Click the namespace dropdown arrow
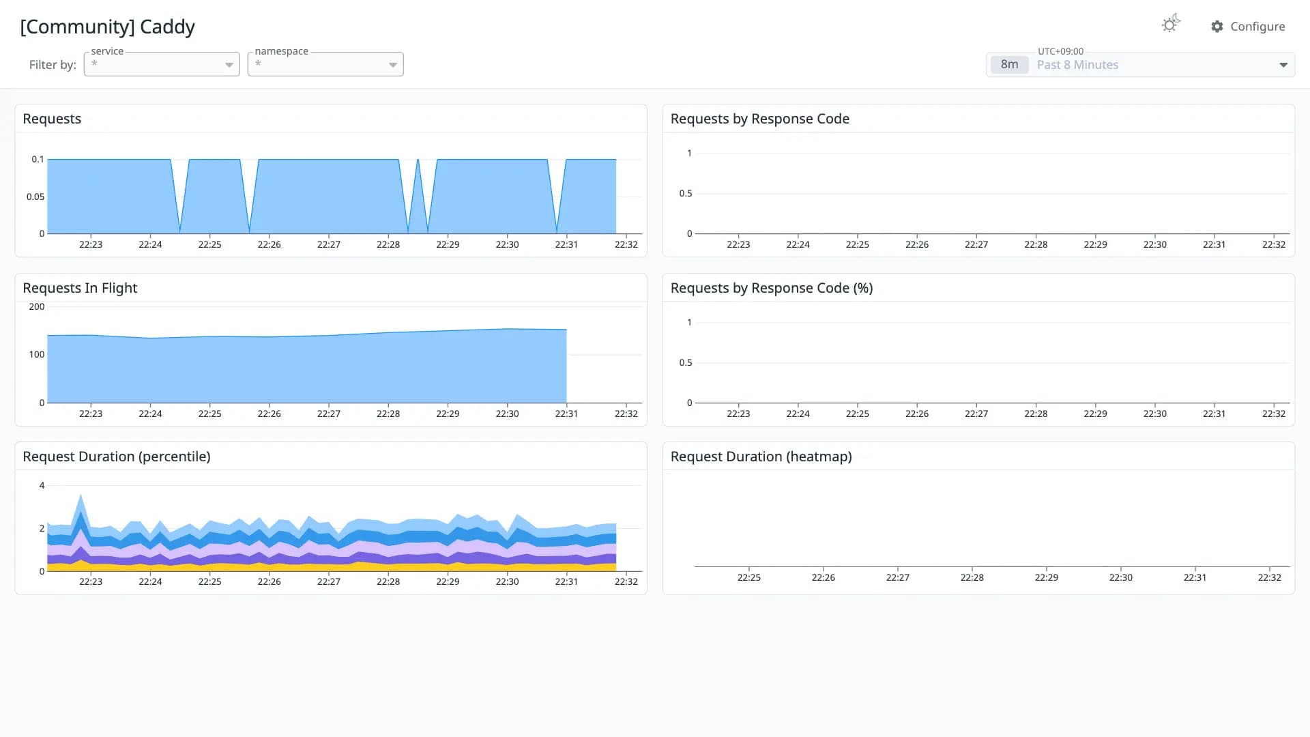This screenshot has width=1310, height=737. click(393, 65)
